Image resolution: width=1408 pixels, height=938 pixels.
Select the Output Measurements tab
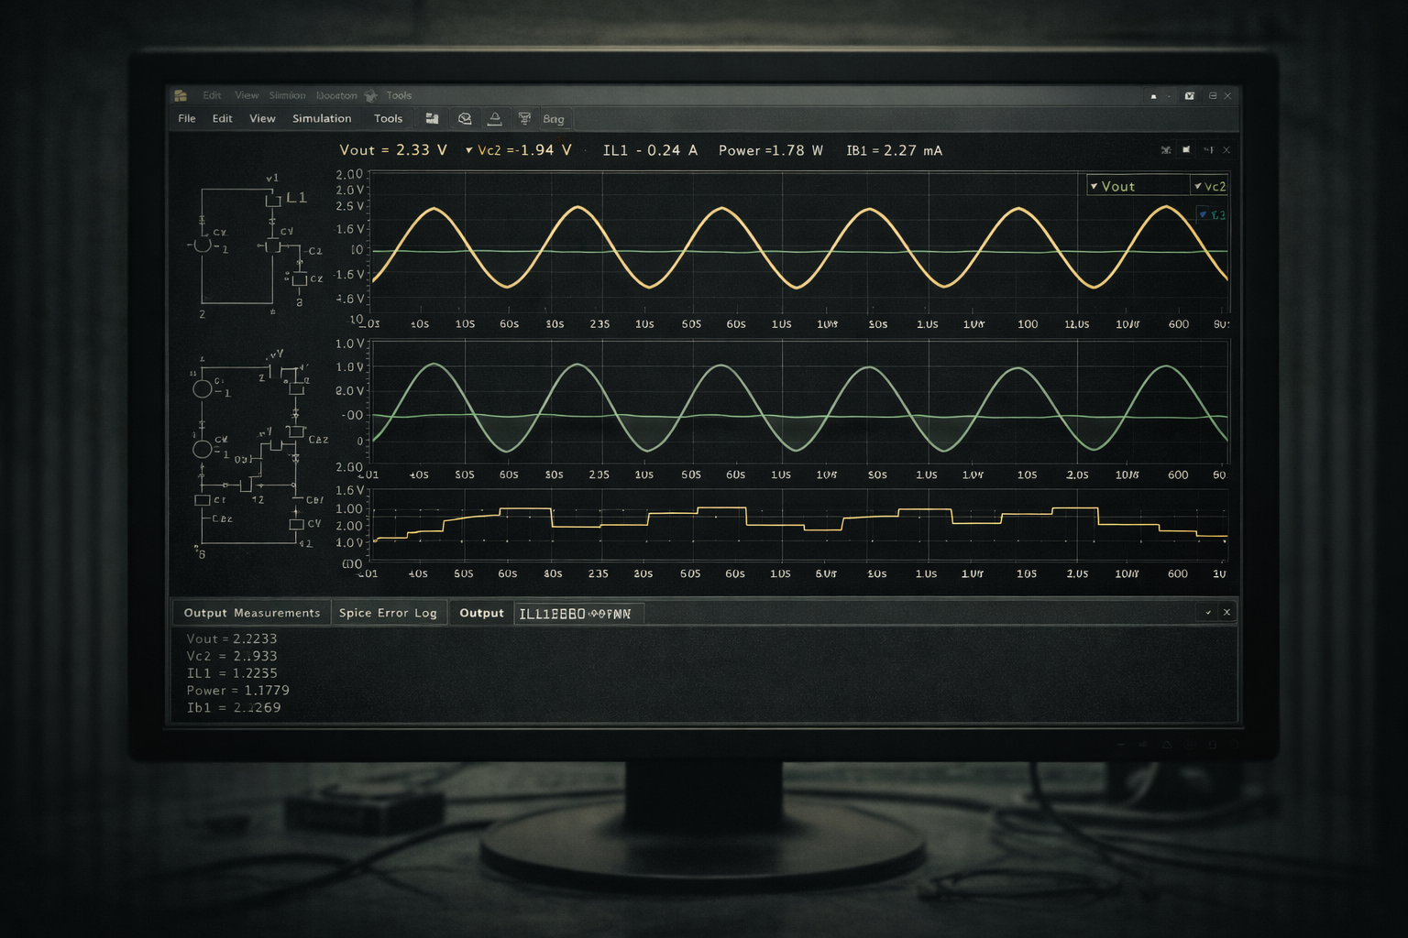pyautogui.click(x=251, y=613)
